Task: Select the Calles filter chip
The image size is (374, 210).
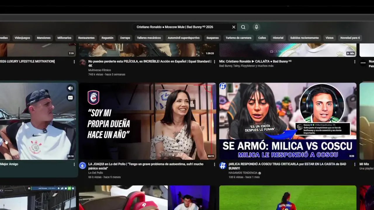Action: tap(262, 38)
